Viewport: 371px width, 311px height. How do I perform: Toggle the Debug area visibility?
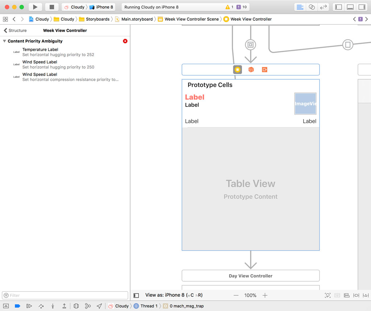click(350, 7)
